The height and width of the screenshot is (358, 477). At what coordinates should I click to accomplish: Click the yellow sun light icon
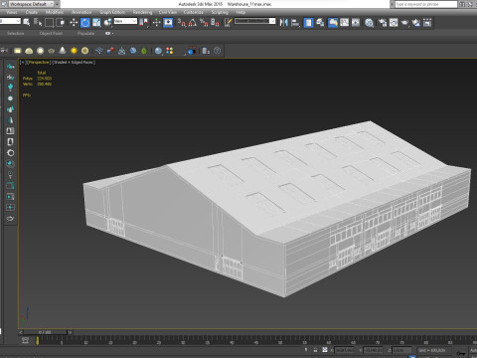click(x=74, y=51)
